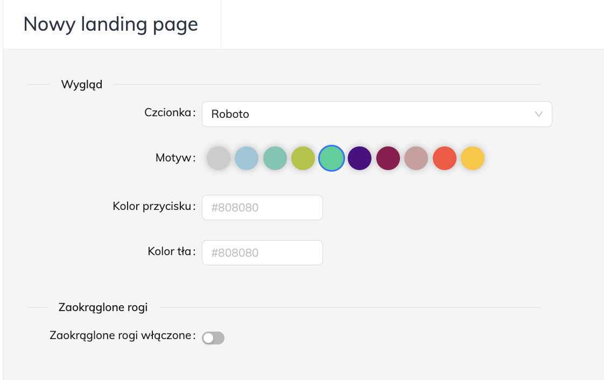The height and width of the screenshot is (380, 604).
Task: Select the dark purple theme color
Action: [360, 159]
